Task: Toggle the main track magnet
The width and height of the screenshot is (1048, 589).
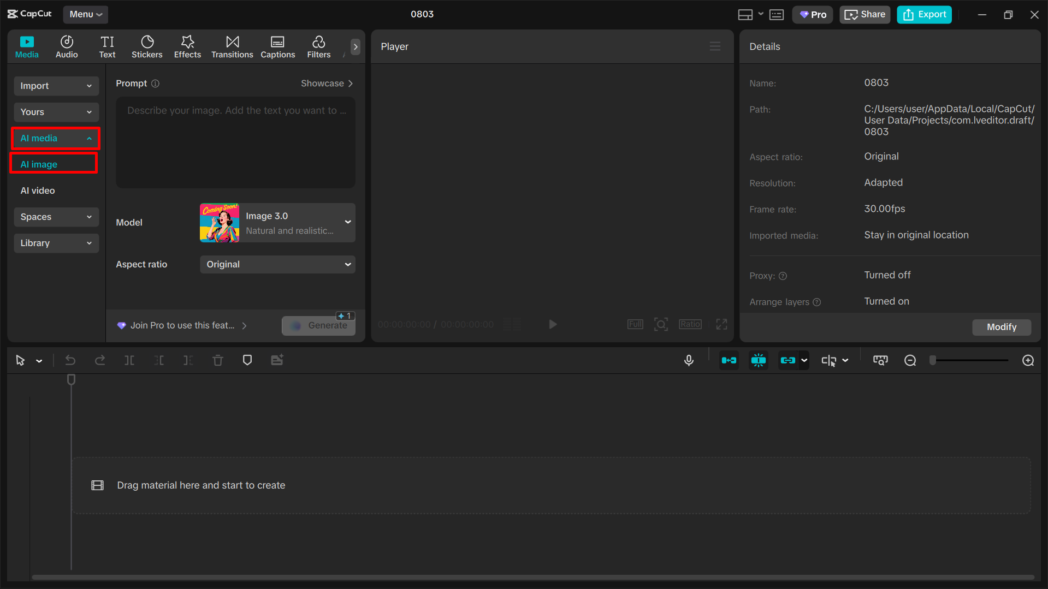Action: tap(729, 360)
